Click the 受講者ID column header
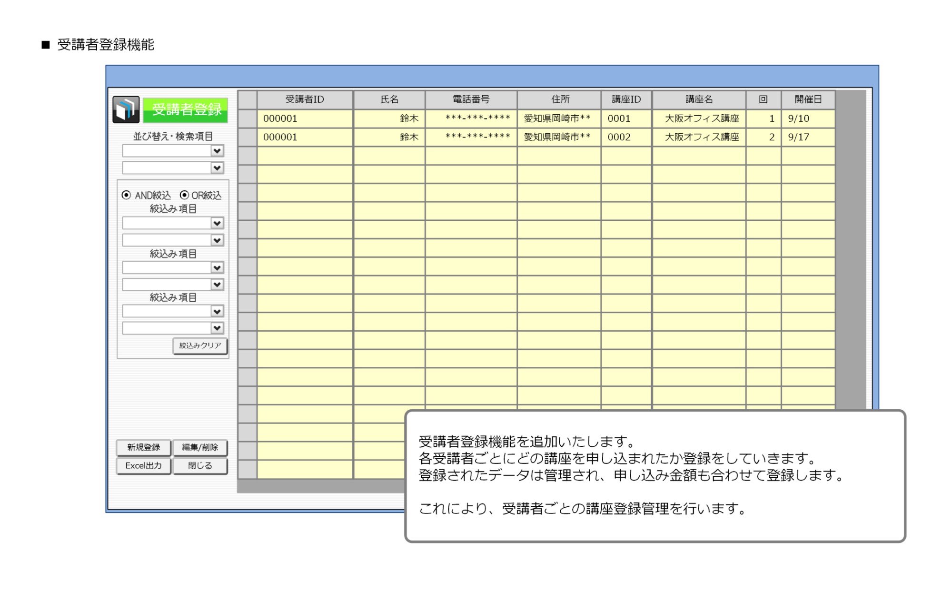Image resolution: width=952 pixels, height=591 pixels. [x=305, y=99]
